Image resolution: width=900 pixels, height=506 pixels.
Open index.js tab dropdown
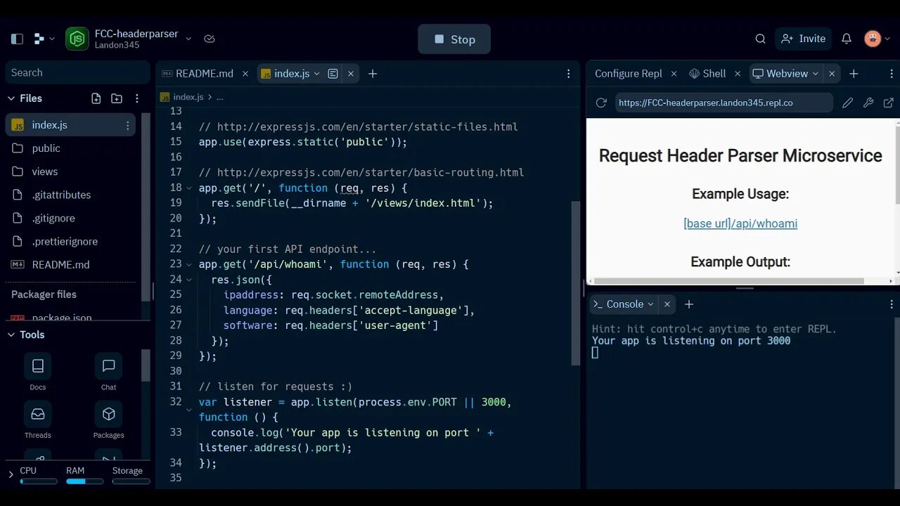tap(317, 73)
